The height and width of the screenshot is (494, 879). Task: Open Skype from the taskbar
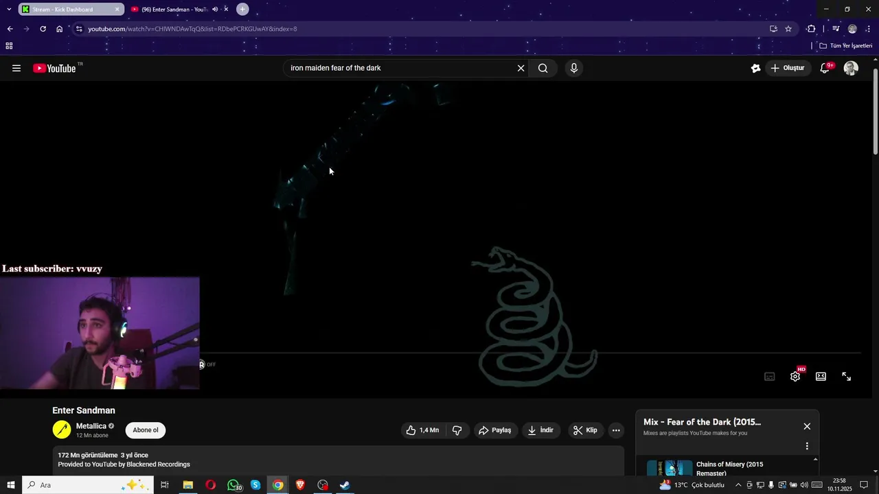[x=255, y=485]
